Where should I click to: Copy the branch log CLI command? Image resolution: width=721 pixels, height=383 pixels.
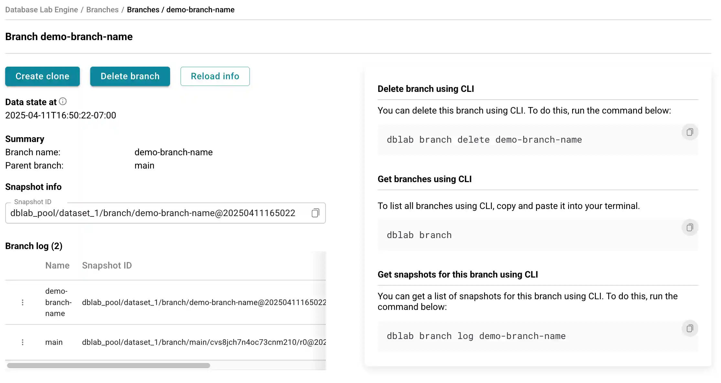(x=690, y=328)
